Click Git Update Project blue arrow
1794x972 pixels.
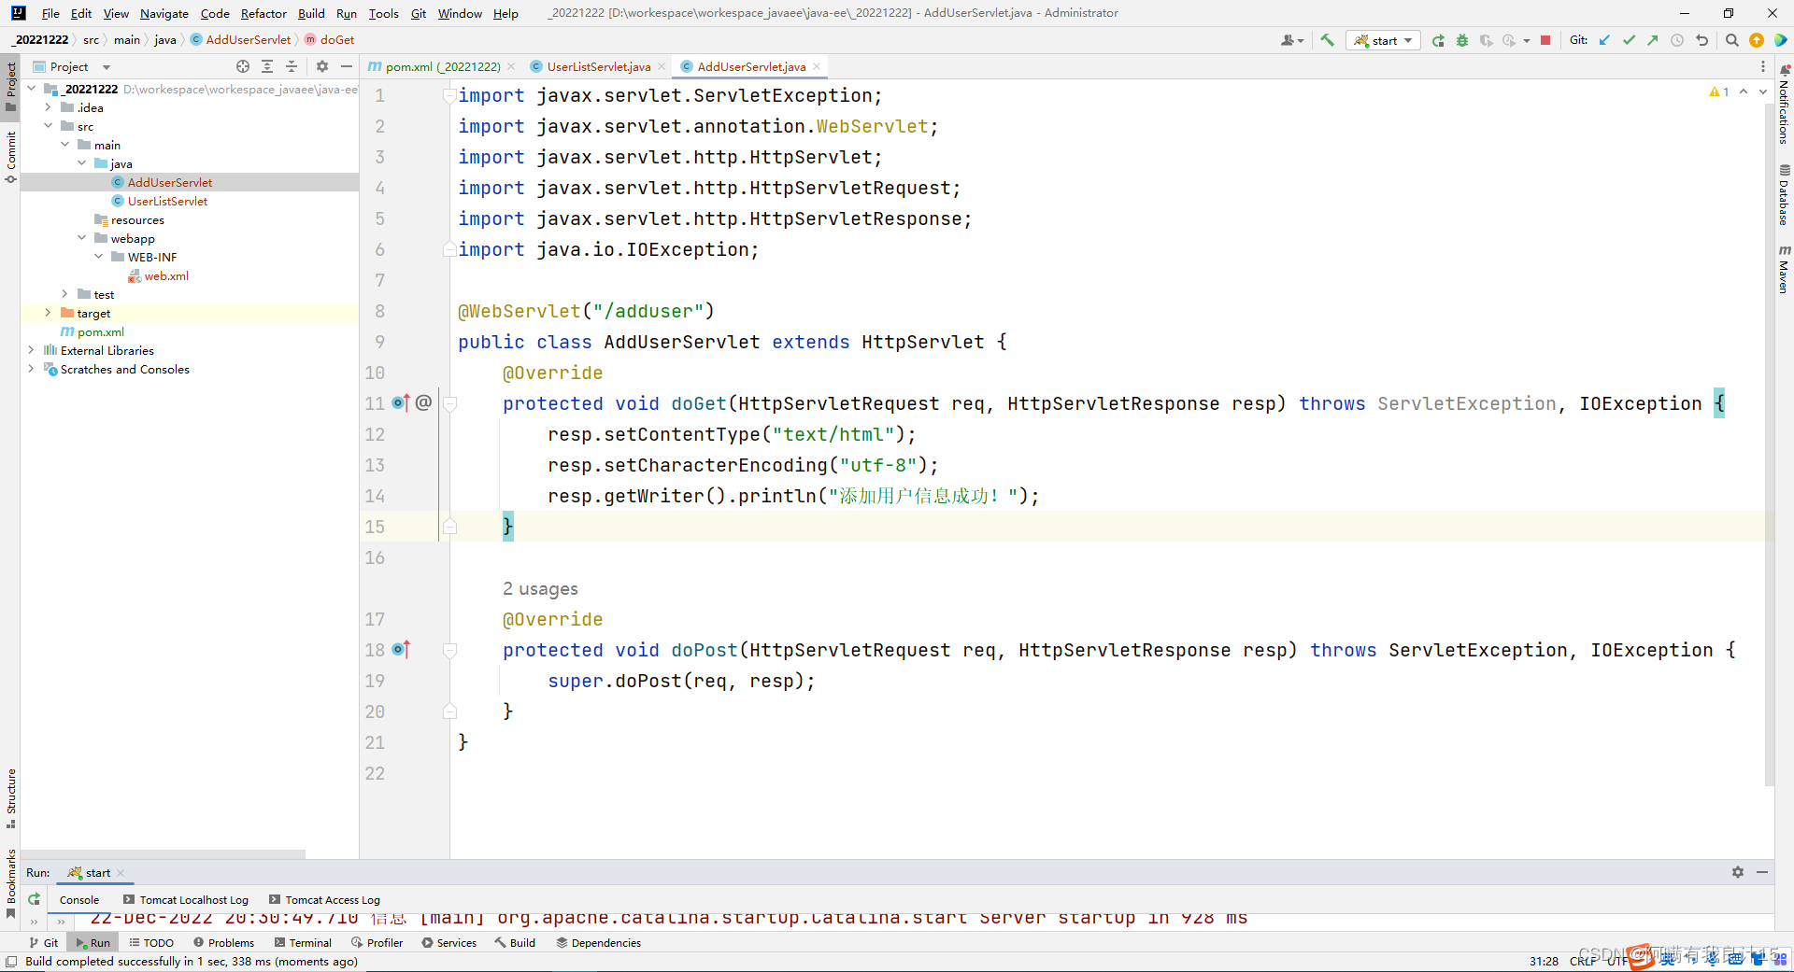pos(1604,40)
